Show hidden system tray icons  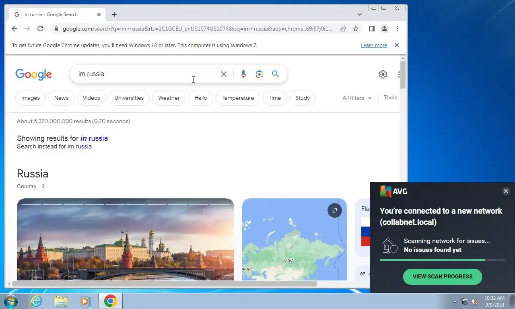(455, 301)
